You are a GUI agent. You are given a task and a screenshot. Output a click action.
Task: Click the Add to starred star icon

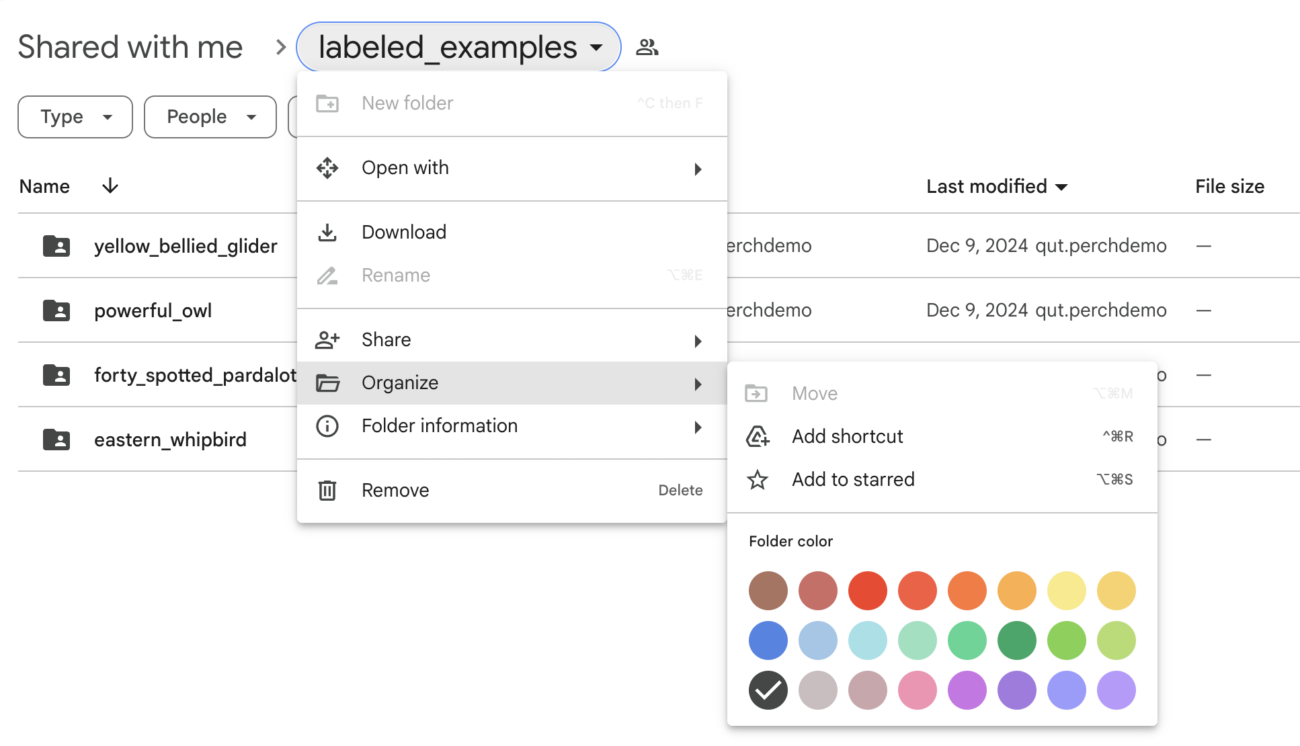tap(758, 480)
